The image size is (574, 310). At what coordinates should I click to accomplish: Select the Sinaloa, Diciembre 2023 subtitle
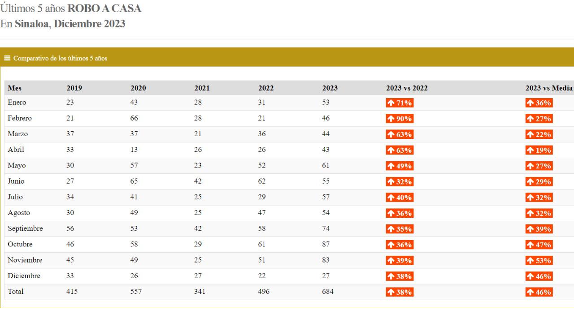70,24
